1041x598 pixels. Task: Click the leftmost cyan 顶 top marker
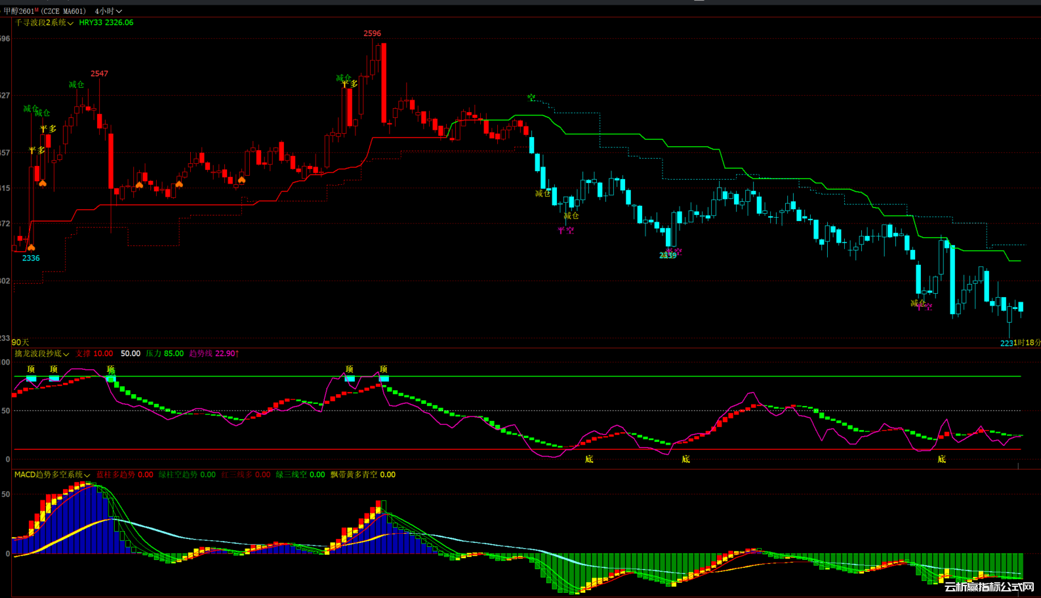click(x=31, y=378)
